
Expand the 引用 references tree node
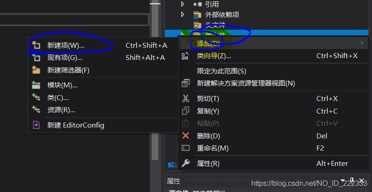point(183,4)
